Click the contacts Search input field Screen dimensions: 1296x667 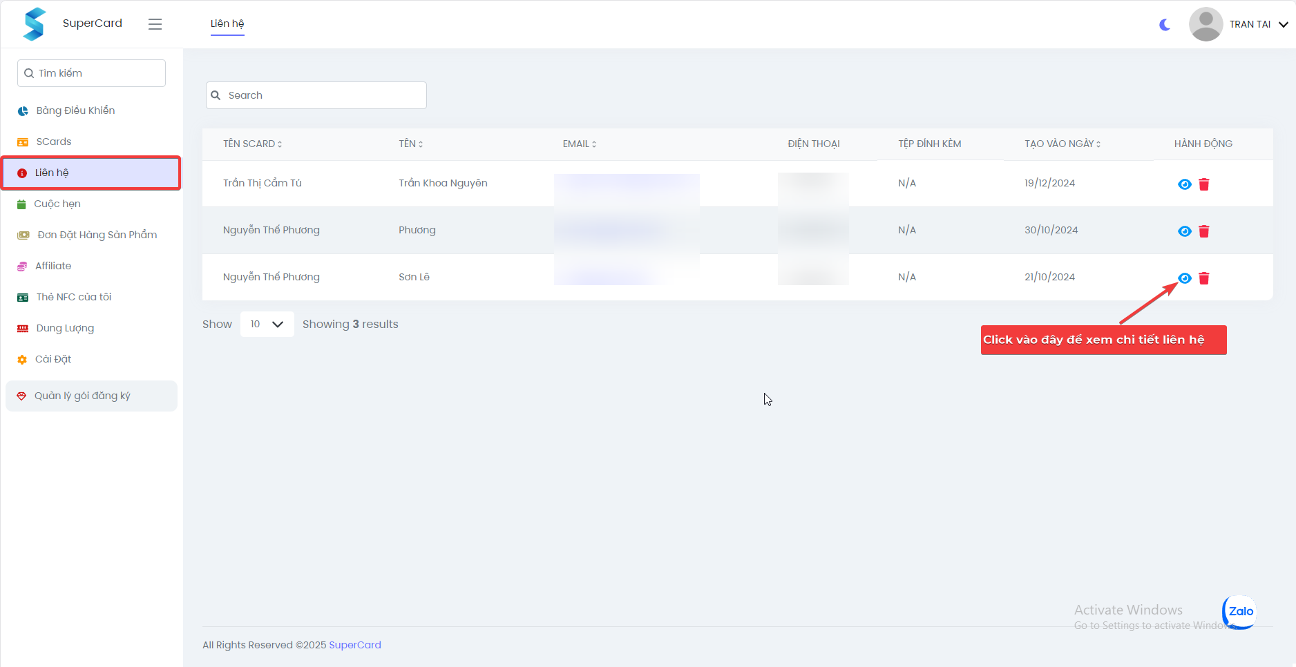(x=316, y=95)
